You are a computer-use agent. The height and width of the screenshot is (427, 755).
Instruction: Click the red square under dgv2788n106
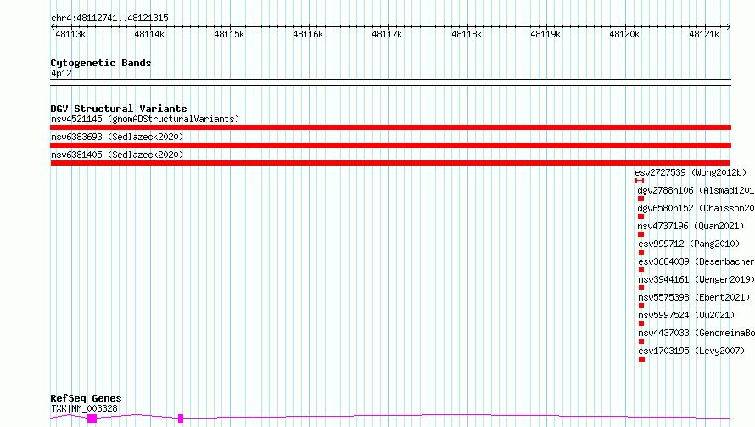[x=640, y=199]
